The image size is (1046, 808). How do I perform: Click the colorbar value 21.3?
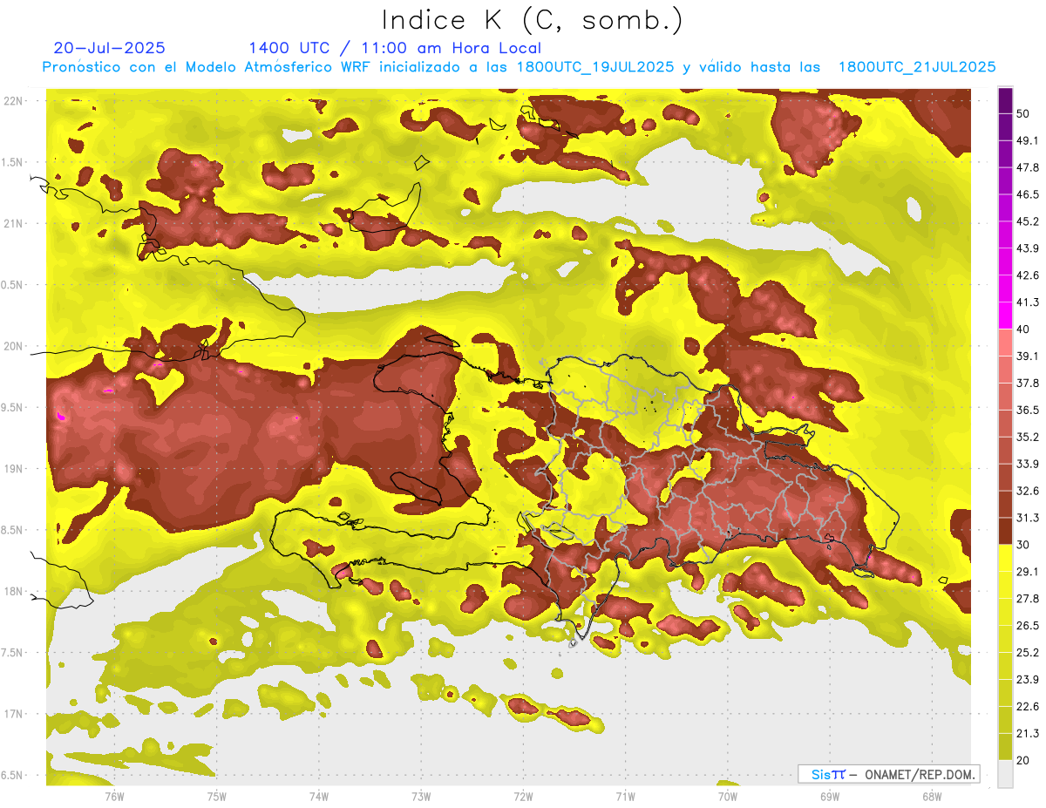coord(1028,733)
